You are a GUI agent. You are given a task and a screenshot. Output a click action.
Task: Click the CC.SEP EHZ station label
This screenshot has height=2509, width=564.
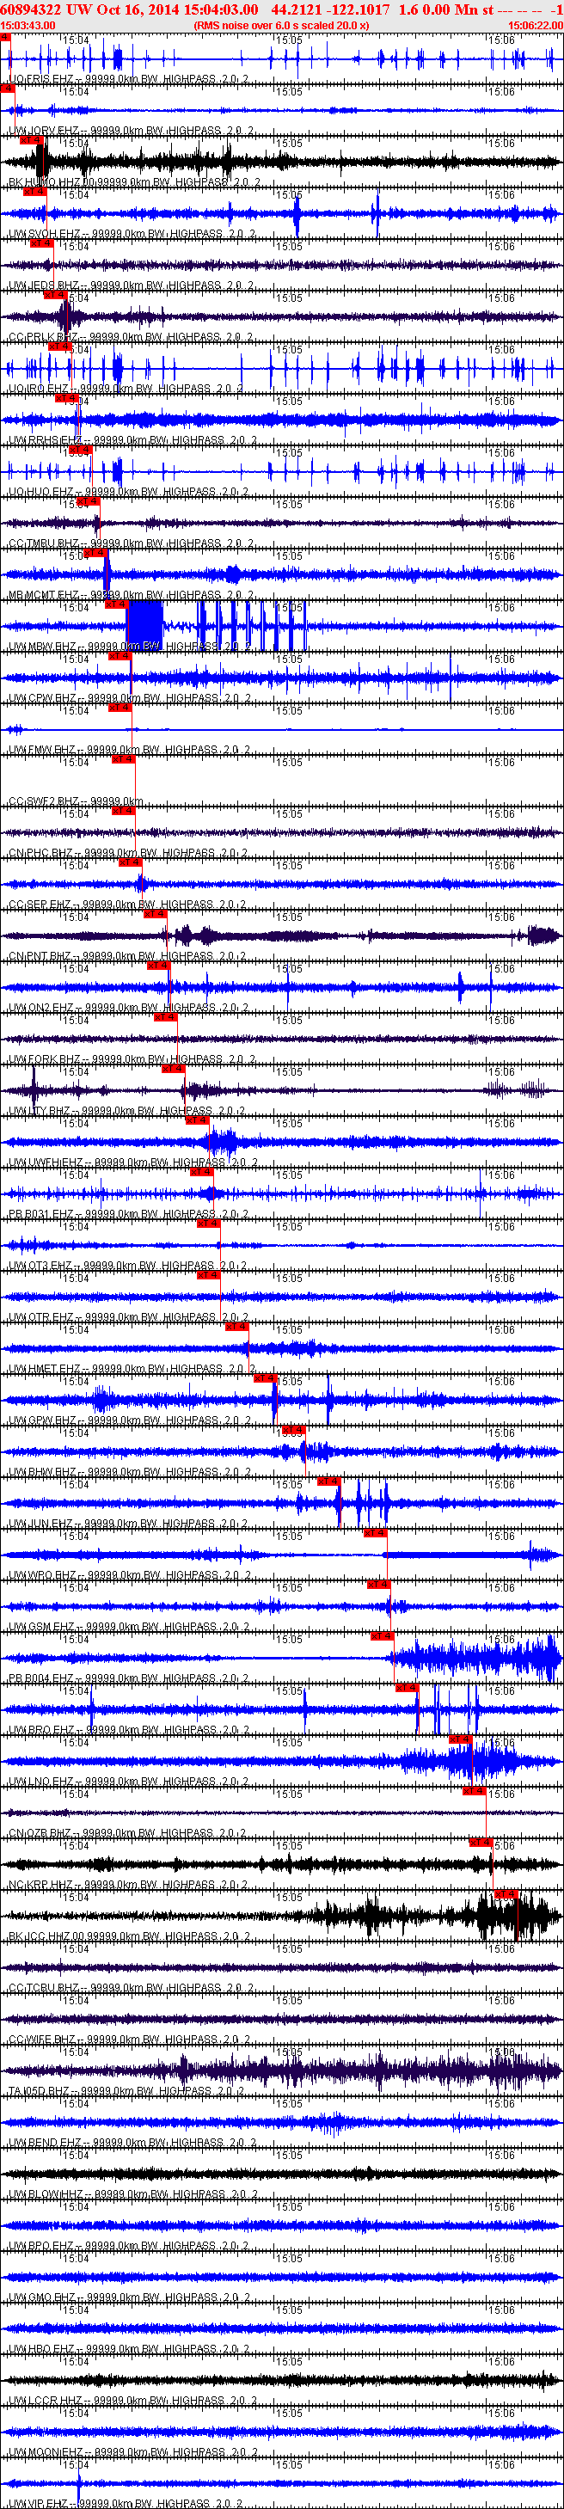click(x=127, y=905)
